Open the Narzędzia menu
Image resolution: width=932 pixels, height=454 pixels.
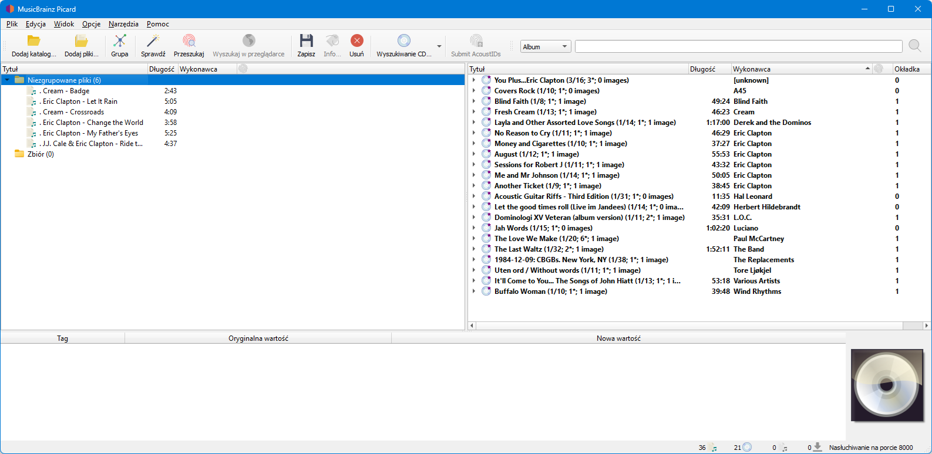tap(123, 24)
